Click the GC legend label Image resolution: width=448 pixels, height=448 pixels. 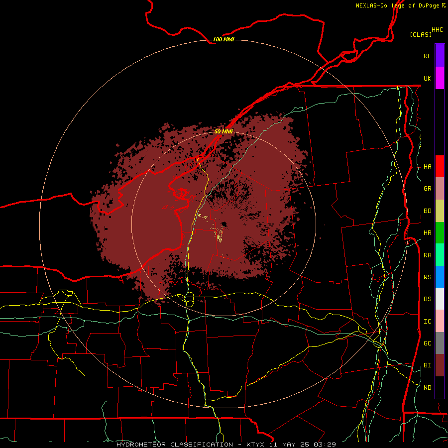coord(427,343)
